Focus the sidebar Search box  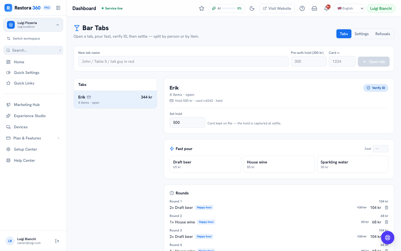pos(33,50)
